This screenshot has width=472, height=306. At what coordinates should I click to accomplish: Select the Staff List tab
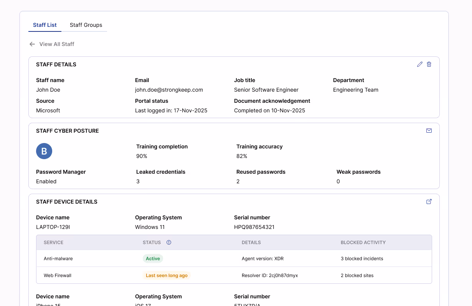click(x=45, y=25)
